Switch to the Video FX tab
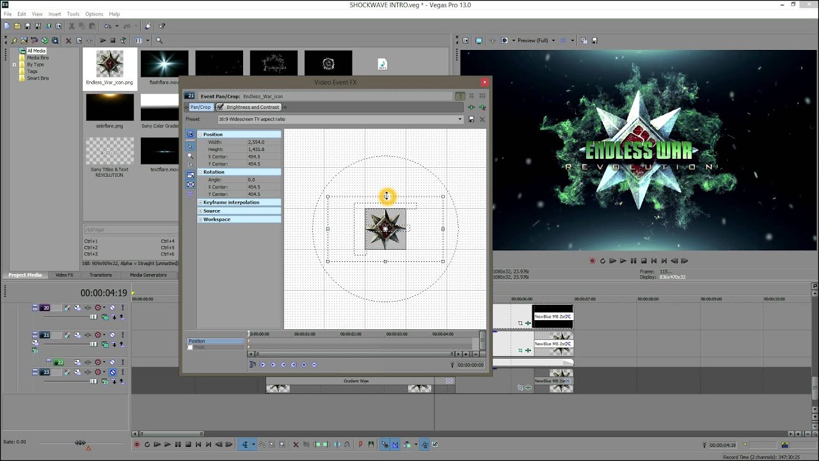 (64, 275)
